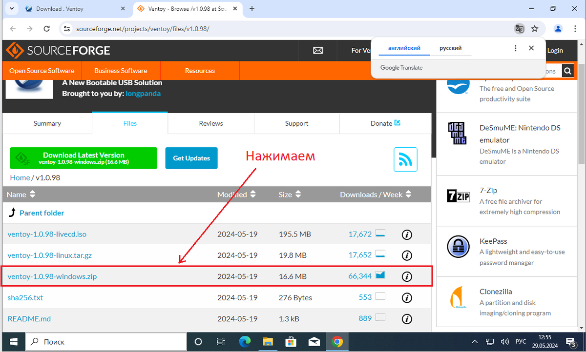Open the Chrome profile icon
This screenshot has width=586, height=352.
(x=559, y=29)
